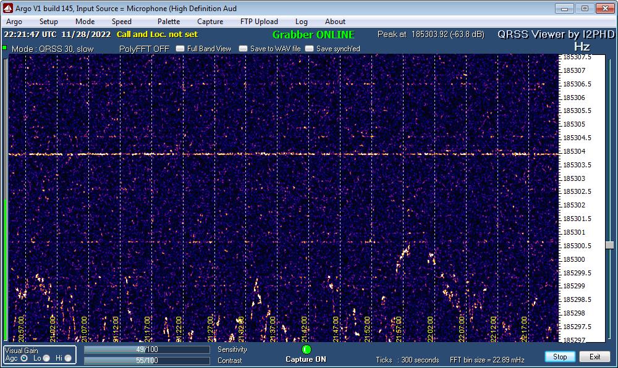Image resolution: width=618 pixels, height=368 pixels.
Task: Enable Save to WAV file checkbox
Action: click(243, 48)
